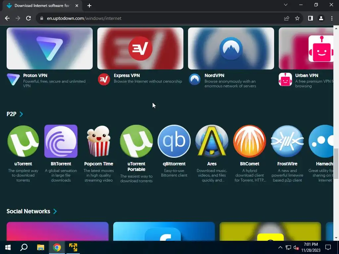Open the yellow Social Networks thumbnail
This screenshot has width=339, height=254.
coord(270,231)
